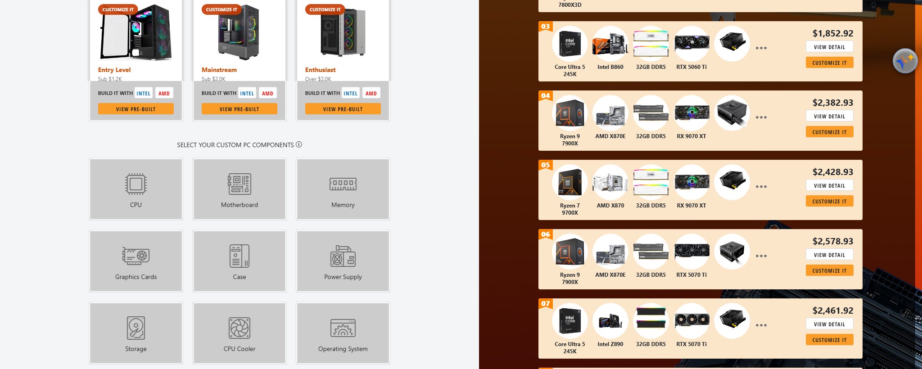Click Customize It badge on Mainstream case
This screenshot has width=922, height=369.
pyautogui.click(x=221, y=9)
